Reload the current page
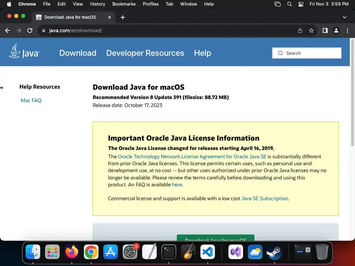This screenshot has height=266, width=355. [30, 30]
